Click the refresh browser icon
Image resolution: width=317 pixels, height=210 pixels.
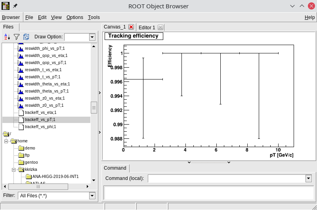26,37
